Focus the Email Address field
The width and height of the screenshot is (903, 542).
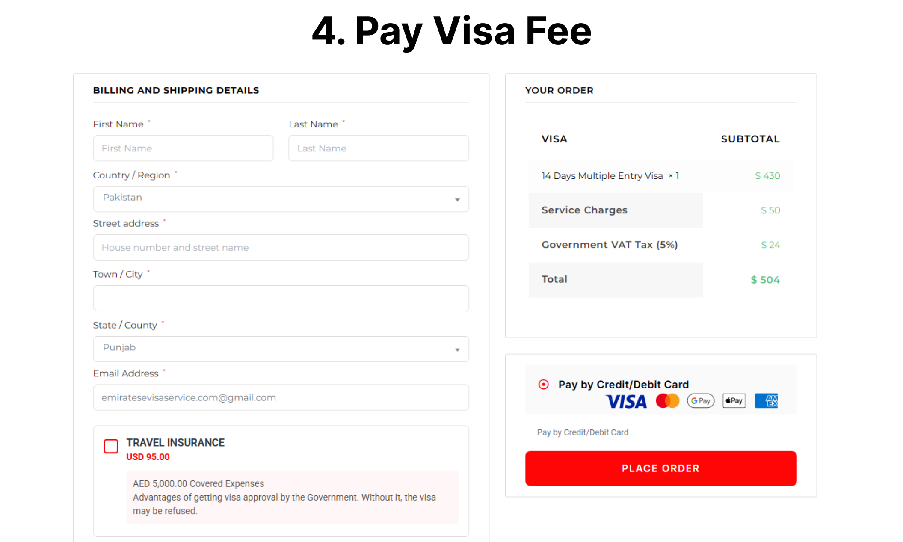click(281, 397)
